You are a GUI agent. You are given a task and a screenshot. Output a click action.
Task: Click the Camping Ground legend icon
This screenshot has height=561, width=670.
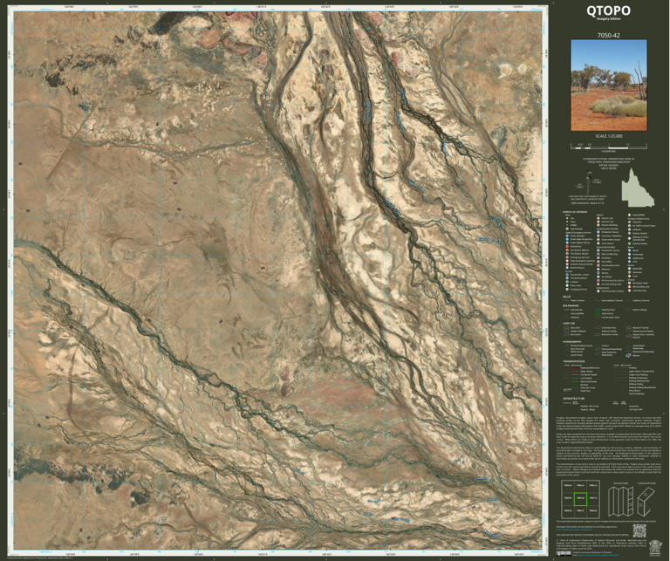[567, 290]
